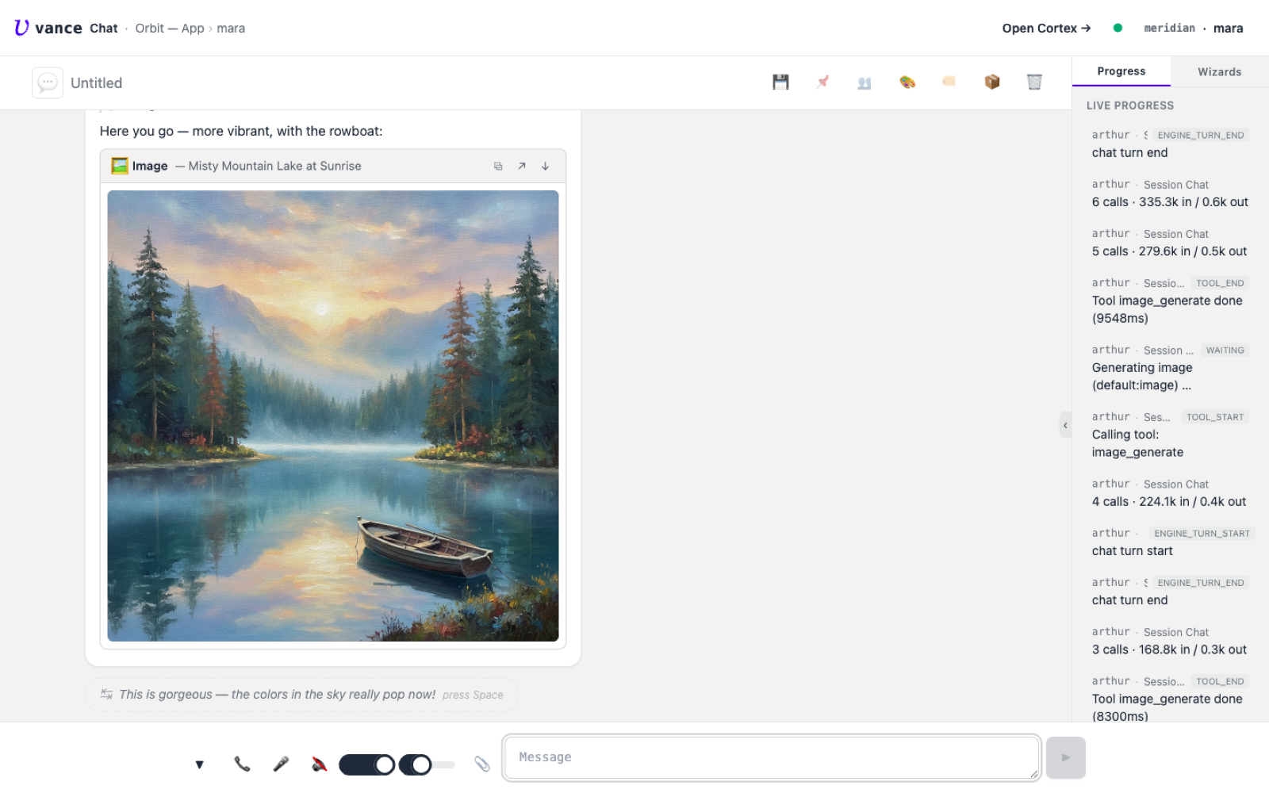This screenshot has width=1269, height=793.
Task: Click 'Here you go — more vibrant' message text
Action: pyautogui.click(x=240, y=131)
